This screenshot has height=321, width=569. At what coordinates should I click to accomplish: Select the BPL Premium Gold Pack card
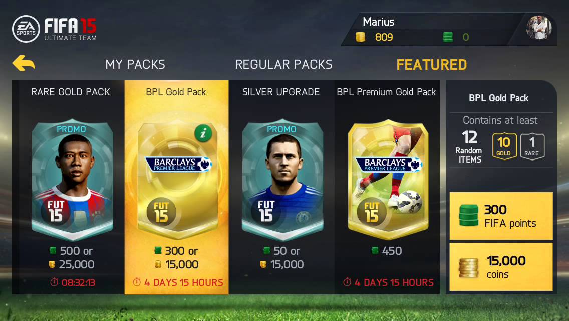[x=387, y=187]
